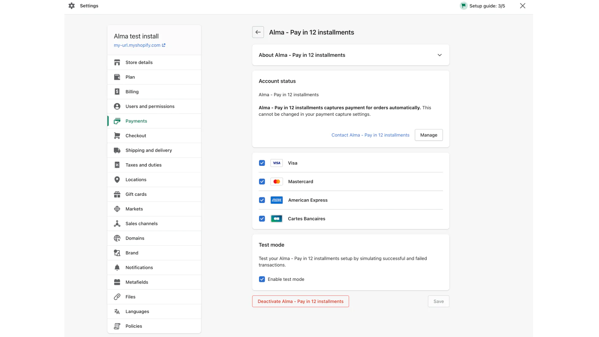The height and width of the screenshot is (337, 599).
Task: Click the Sales channels nodes icon
Action: coord(117,224)
